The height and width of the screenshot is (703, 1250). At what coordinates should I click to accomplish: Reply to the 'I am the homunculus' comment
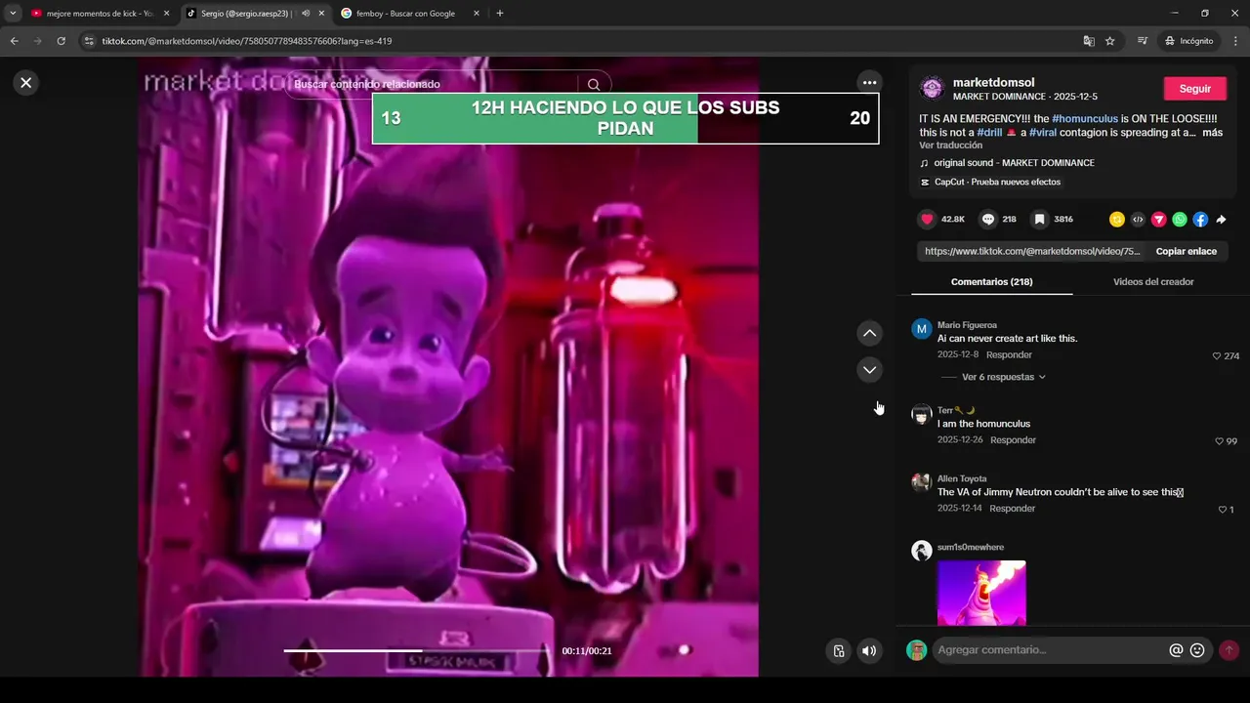[1013, 440]
